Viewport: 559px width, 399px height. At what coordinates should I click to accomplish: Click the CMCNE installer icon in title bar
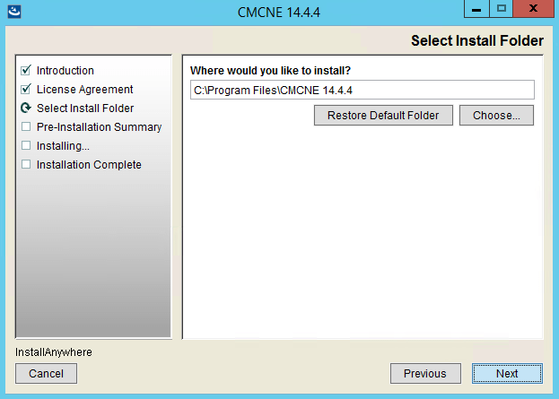[14, 12]
